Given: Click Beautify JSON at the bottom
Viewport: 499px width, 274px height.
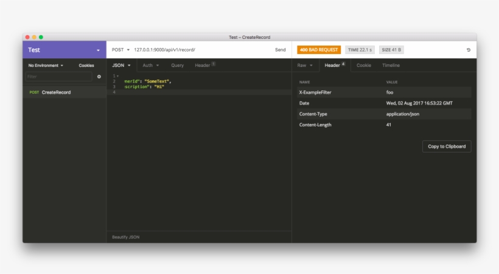Looking at the screenshot, I should coord(126,237).
